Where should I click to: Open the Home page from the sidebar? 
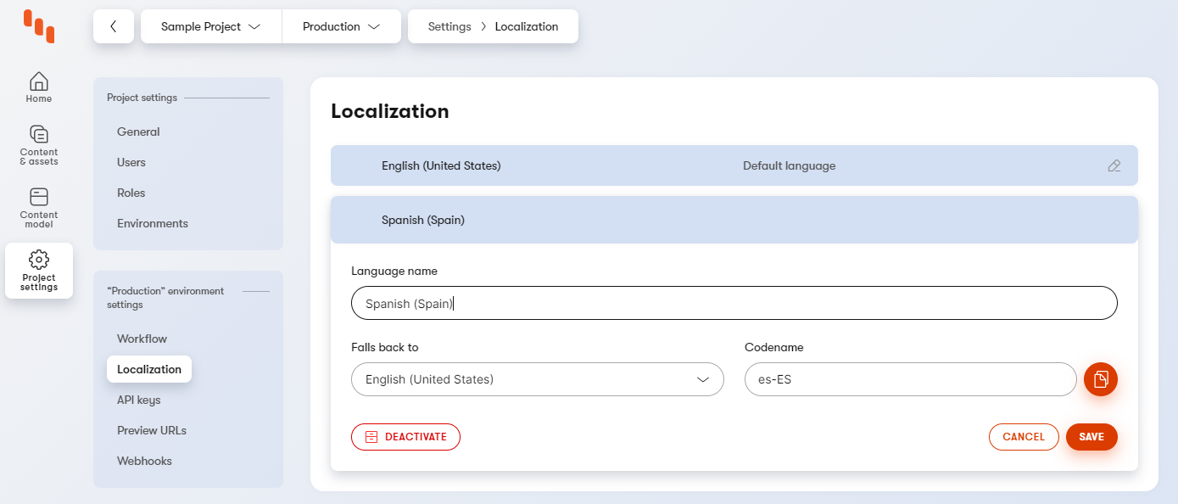click(x=38, y=85)
